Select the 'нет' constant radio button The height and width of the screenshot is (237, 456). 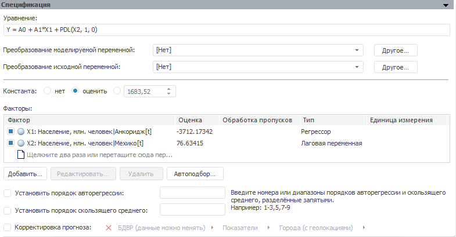coord(48,91)
